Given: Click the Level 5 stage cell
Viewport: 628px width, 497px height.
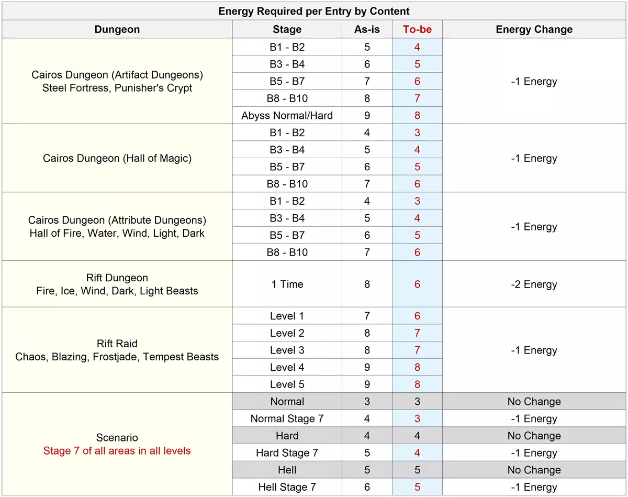Looking at the screenshot, I should 287,384.
